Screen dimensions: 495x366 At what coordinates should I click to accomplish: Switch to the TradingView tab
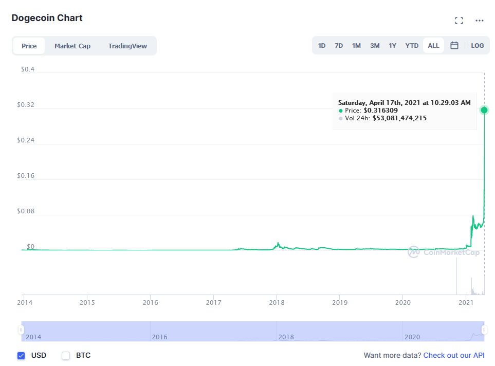click(127, 46)
